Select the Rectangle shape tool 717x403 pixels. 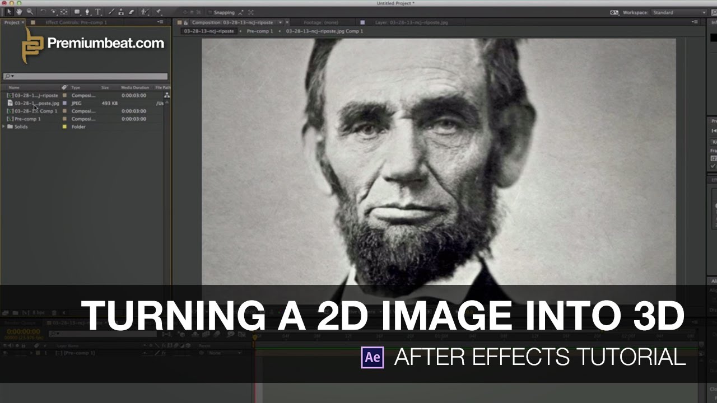point(77,12)
